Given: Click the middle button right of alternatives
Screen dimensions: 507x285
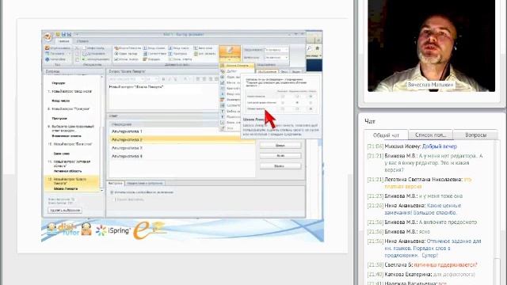Looking at the screenshot, I should [280, 156].
